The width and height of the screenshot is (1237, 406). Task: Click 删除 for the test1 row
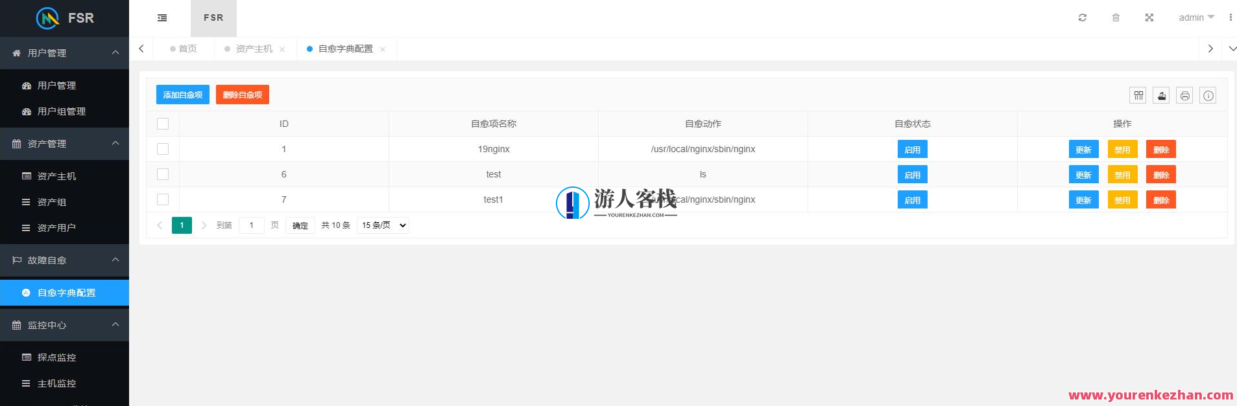(1161, 200)
